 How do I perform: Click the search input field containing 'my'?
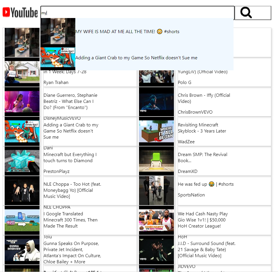(138, 13)
